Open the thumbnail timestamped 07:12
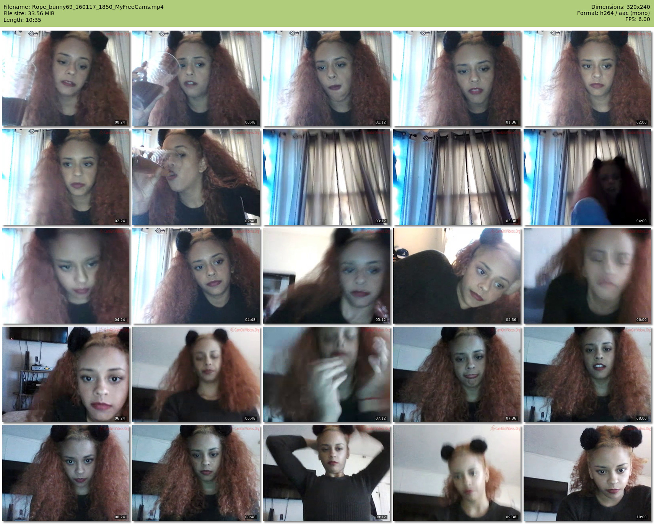The image size is (654, 524). (x=327, y=374)
